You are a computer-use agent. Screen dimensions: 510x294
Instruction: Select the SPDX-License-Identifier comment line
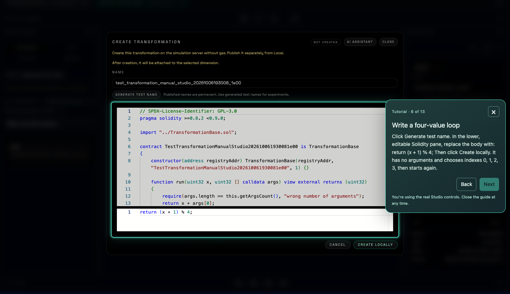188,111
